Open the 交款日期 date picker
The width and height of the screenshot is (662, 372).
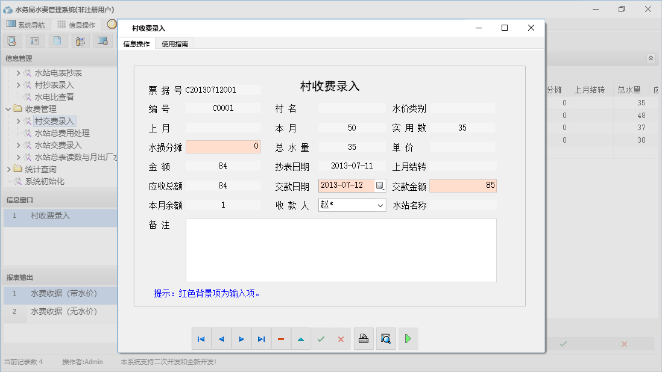380,185
